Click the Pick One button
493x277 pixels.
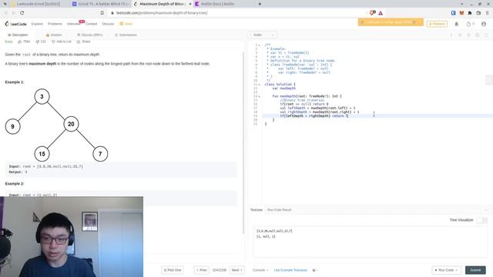(173, 270)
